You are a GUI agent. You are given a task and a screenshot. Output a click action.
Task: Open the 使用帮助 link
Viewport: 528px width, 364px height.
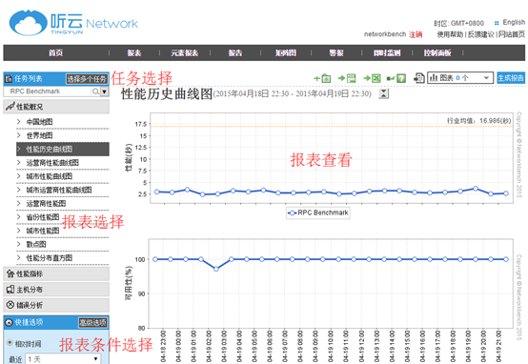pyautogui.click(x=450, y=34)
